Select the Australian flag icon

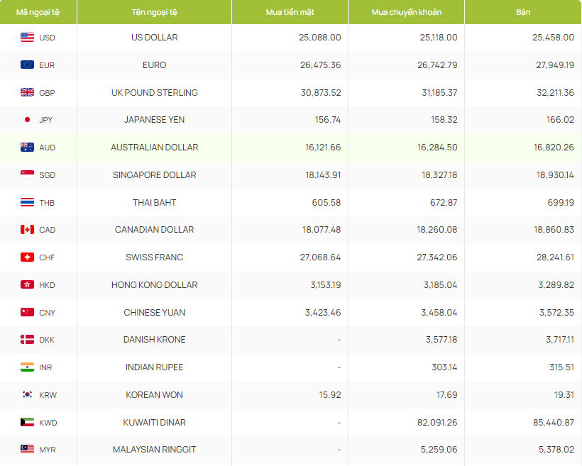(x=28, y=148)
